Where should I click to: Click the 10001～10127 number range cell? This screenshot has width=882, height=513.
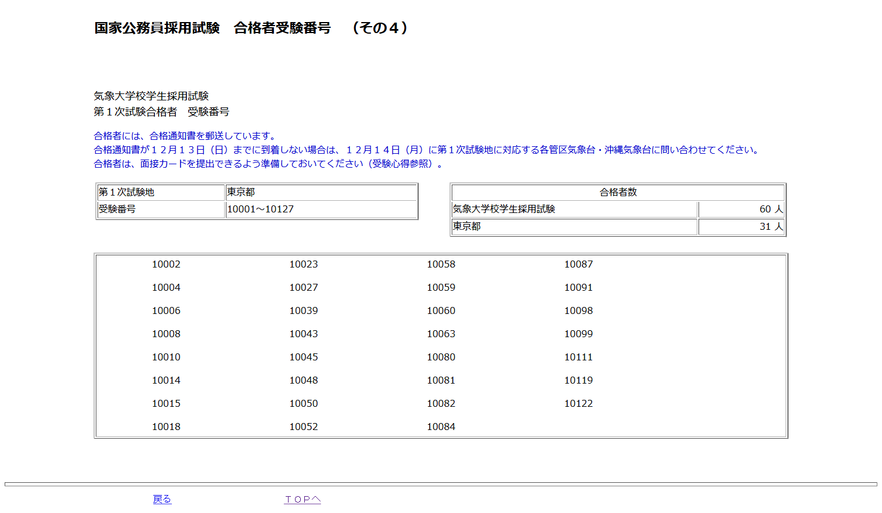[321, 209]
